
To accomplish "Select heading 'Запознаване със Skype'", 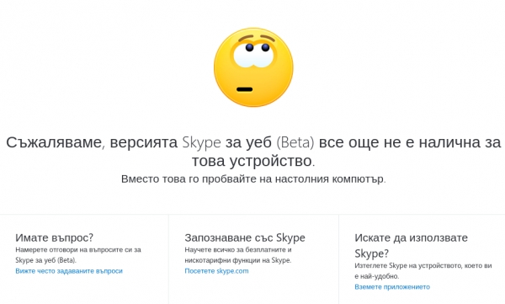I will tap(245, 237).
